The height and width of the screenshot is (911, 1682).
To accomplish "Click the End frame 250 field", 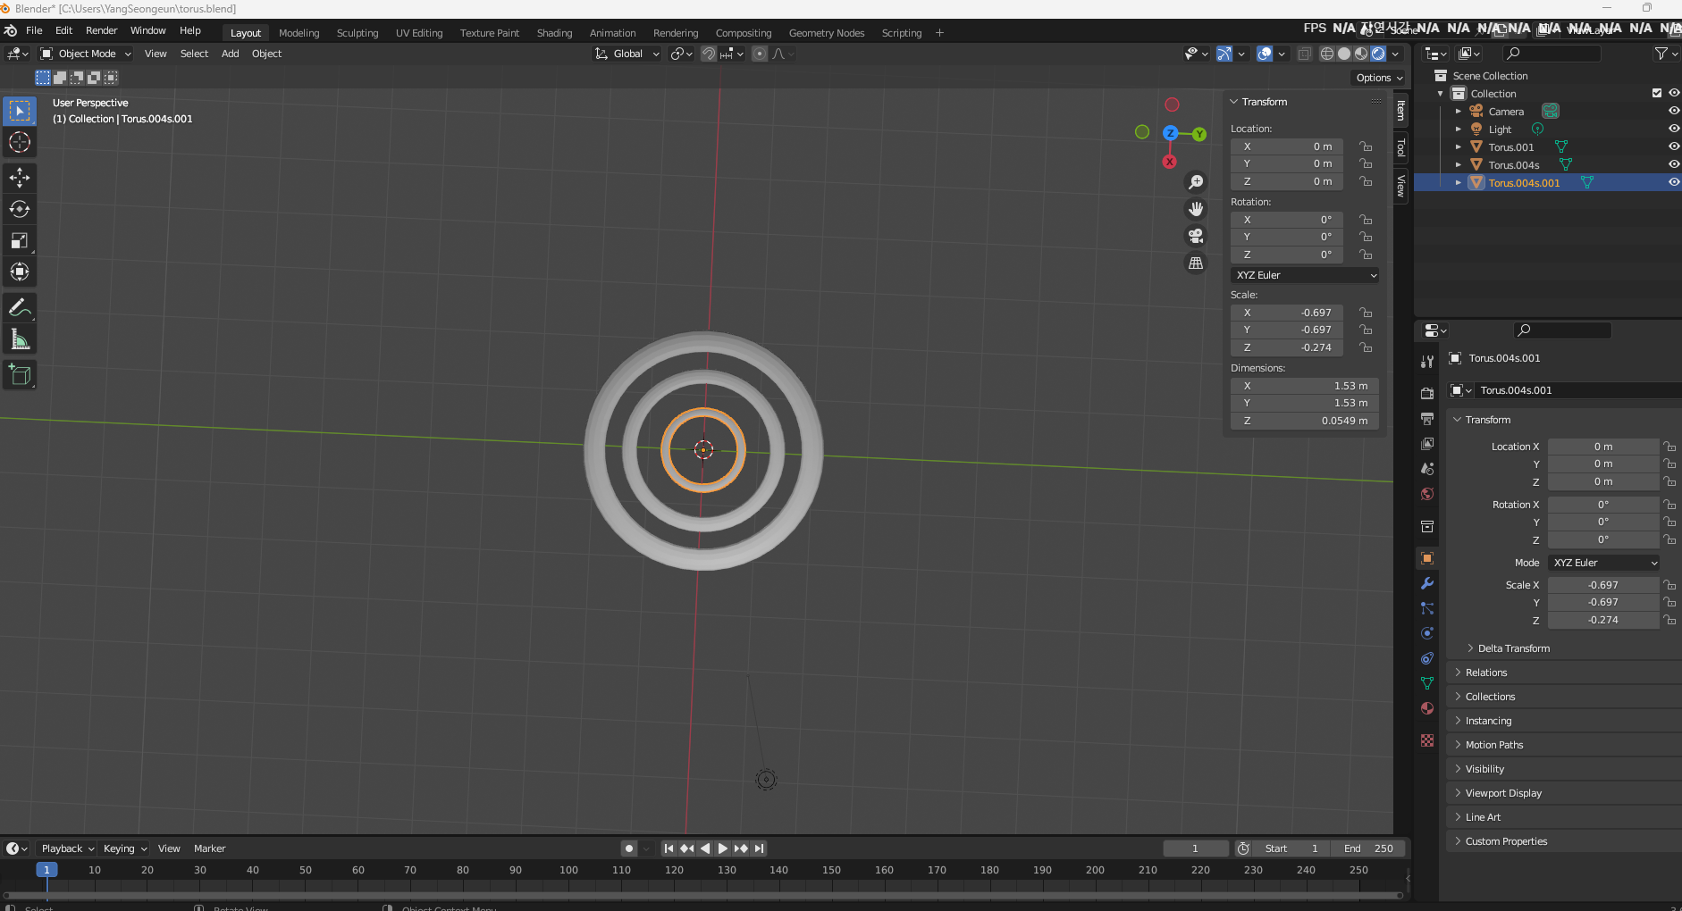I will 1368,848.
